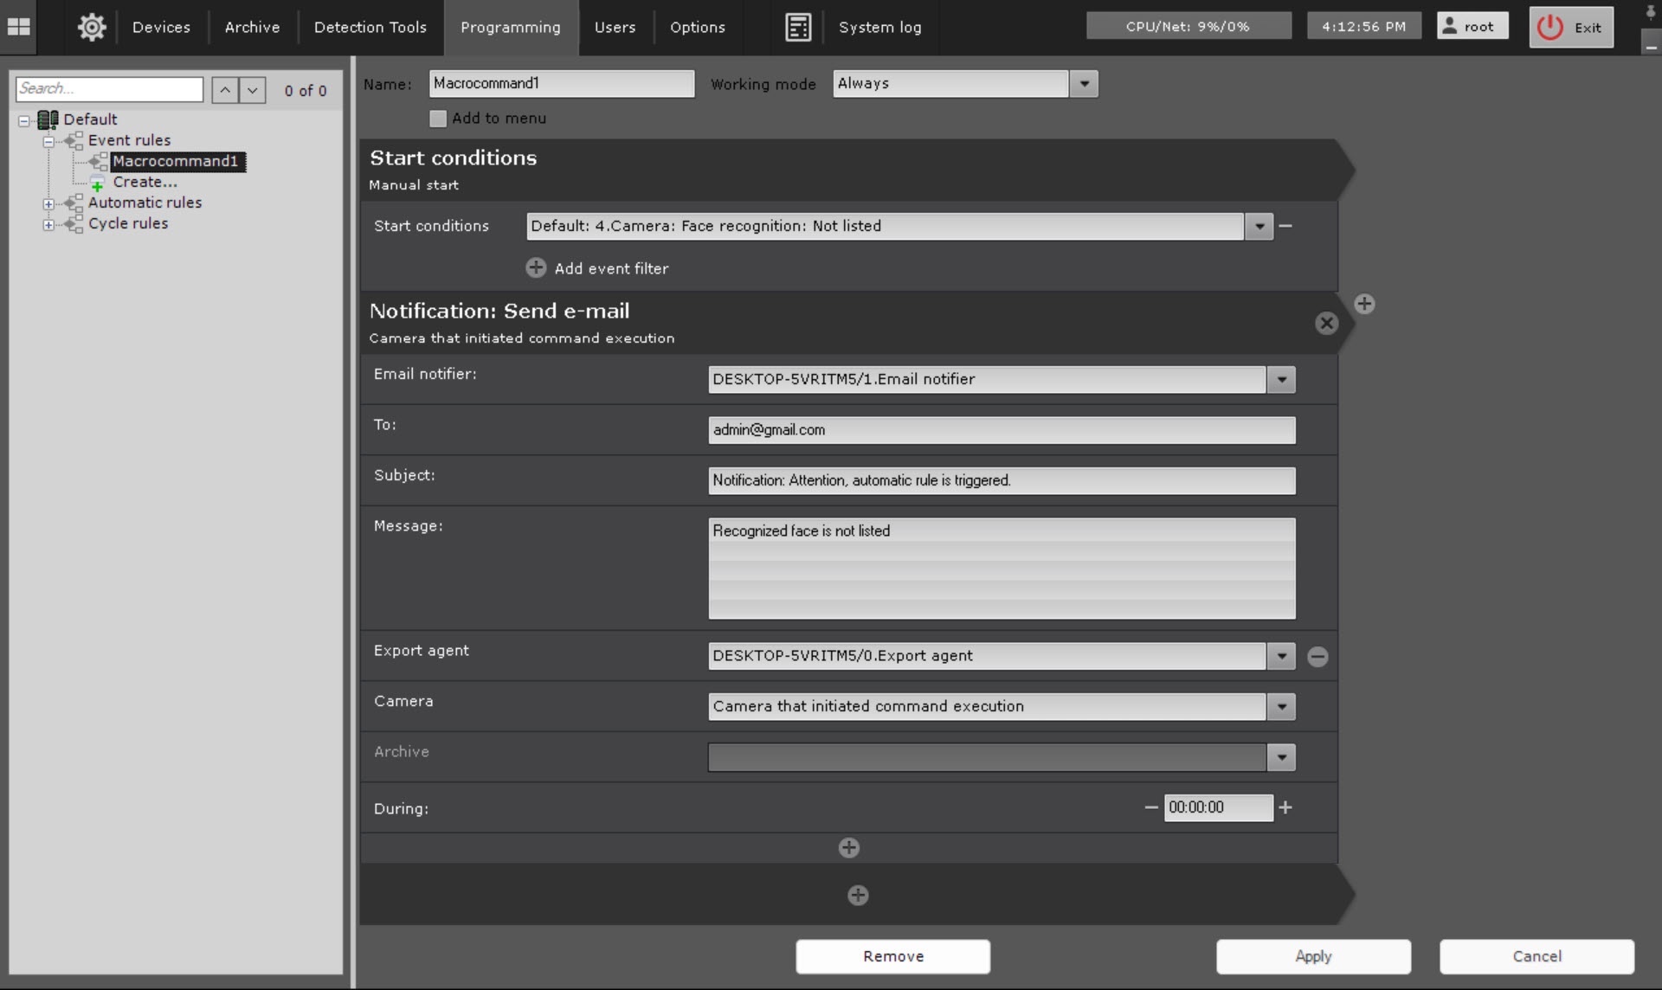Viewport: 1662px width, 990px height.
Task: Click the plus icon beside the notification block
Action: pyautogui.click(x=1364, y=304)
